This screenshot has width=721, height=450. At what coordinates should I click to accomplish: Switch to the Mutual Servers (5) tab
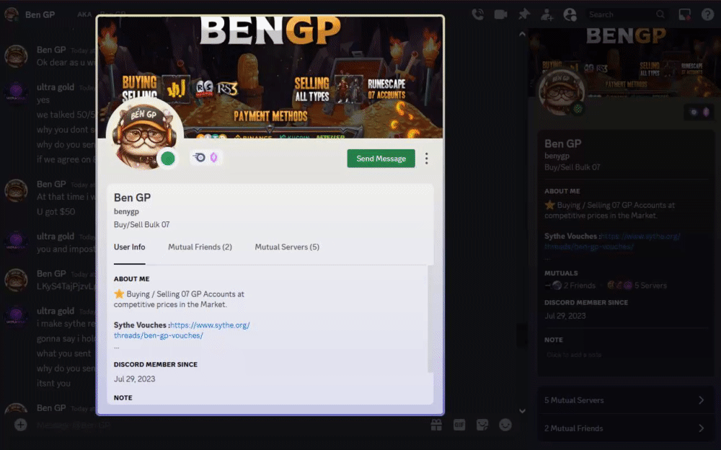pos(287,247)
